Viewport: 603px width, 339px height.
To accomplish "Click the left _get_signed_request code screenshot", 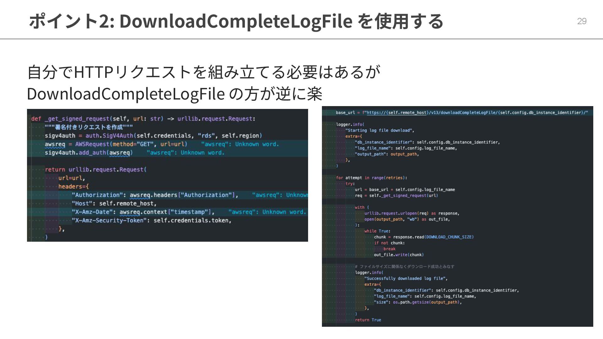I will 167,175.
